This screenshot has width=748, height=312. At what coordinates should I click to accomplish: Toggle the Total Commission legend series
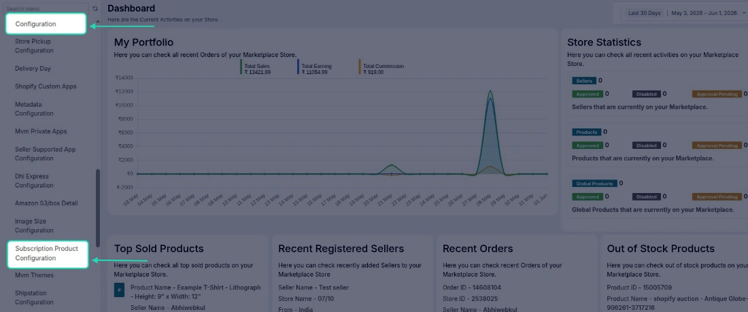click(x=381, y=69)
